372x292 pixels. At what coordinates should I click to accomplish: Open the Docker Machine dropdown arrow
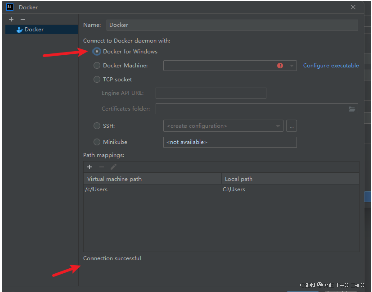pyautogui.click(x=292, y=66)
